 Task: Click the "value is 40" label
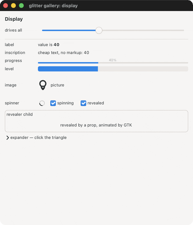point(49,45)
